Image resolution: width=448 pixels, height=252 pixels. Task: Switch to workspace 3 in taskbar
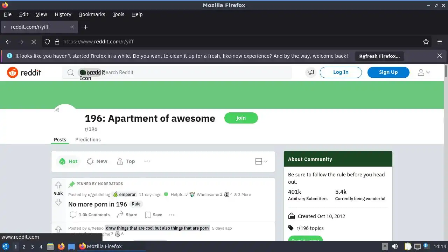click(x=32, y=246)
